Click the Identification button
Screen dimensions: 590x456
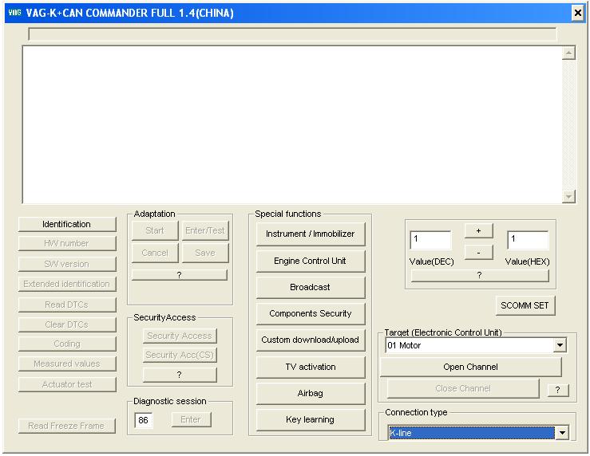(x=67, y=224)
